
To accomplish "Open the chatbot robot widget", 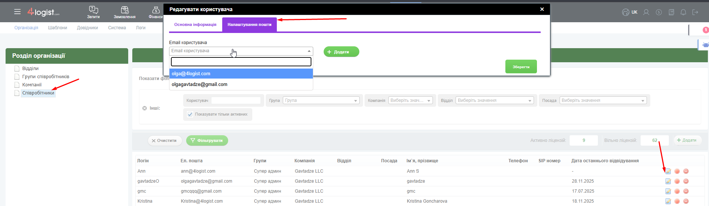I will pyautogui.click(x=705, y=45).
